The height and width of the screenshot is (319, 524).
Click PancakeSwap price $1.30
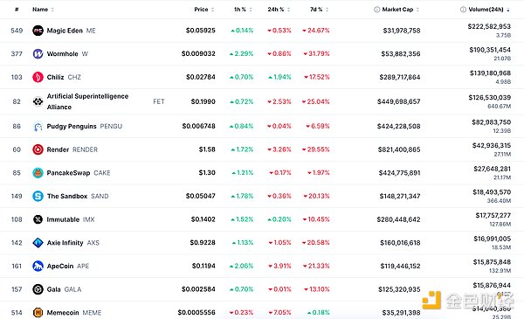pyautogui.click(x=207, y=173)
